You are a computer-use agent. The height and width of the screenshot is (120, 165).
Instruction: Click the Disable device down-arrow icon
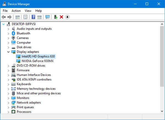coord(67,17)
